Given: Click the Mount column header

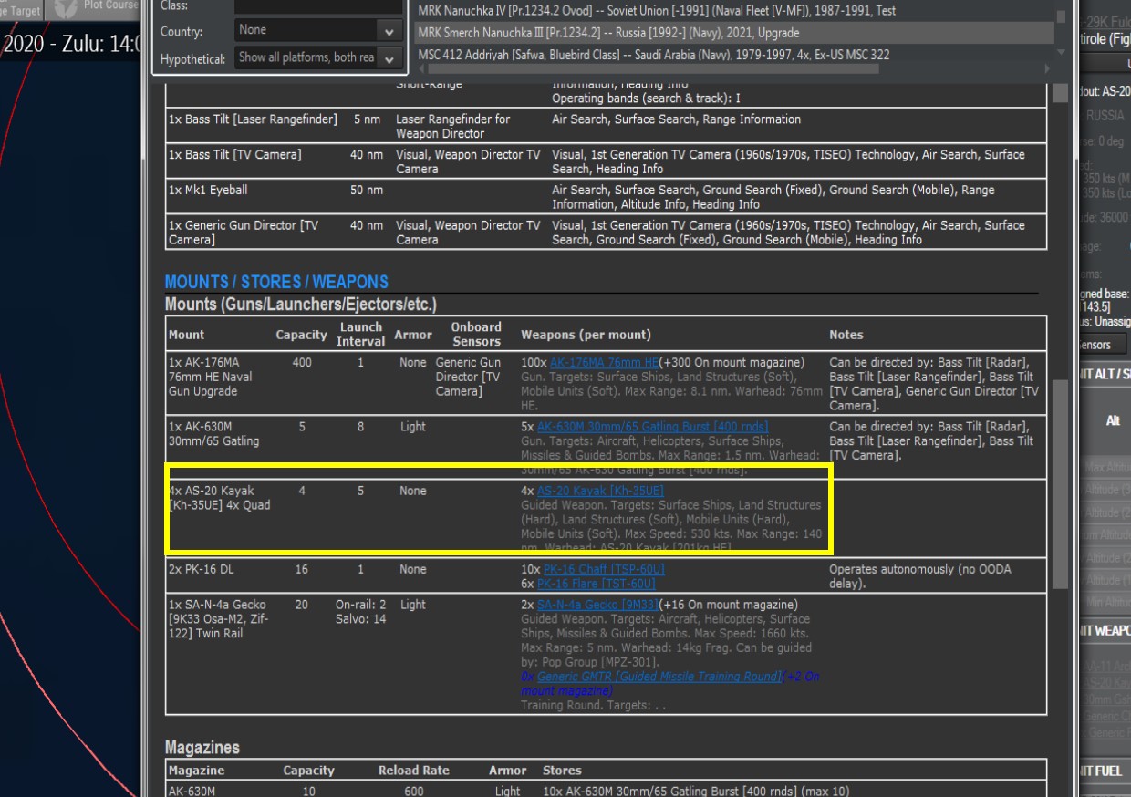Looking at the screenshot, I should [186, 335].
